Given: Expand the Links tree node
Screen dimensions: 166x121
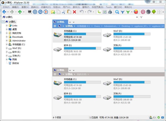Looking at the screenshot, I should 7,25.
